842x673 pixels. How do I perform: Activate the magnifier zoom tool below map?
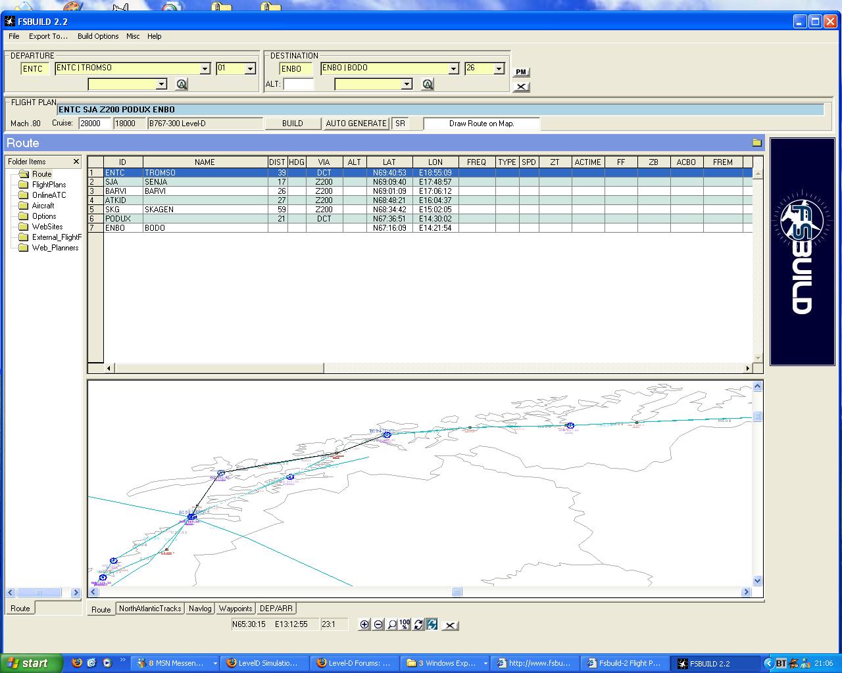(x=392, y=624)
